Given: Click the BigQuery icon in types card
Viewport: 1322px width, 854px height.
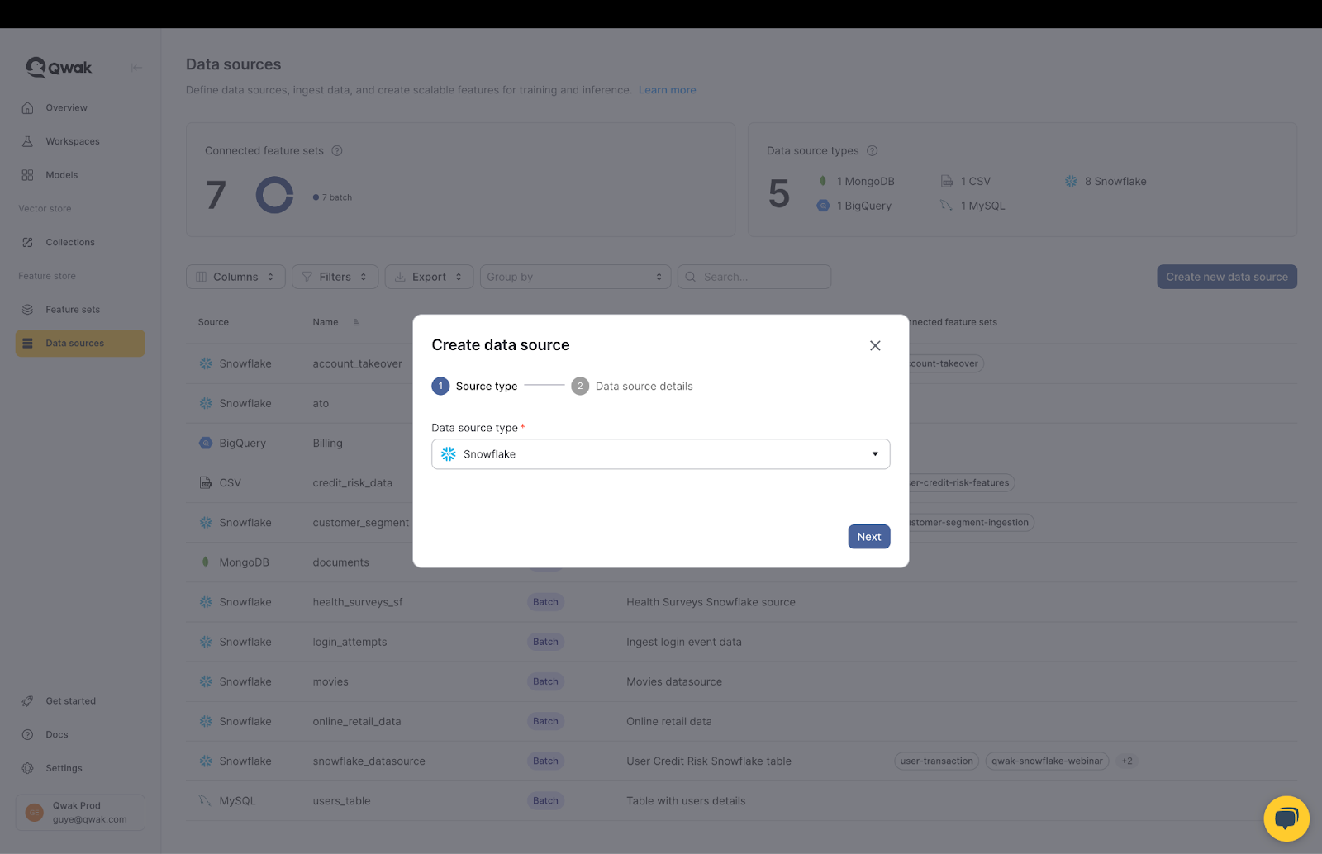Looking at the screenshot, I should (x=823, y=206).
